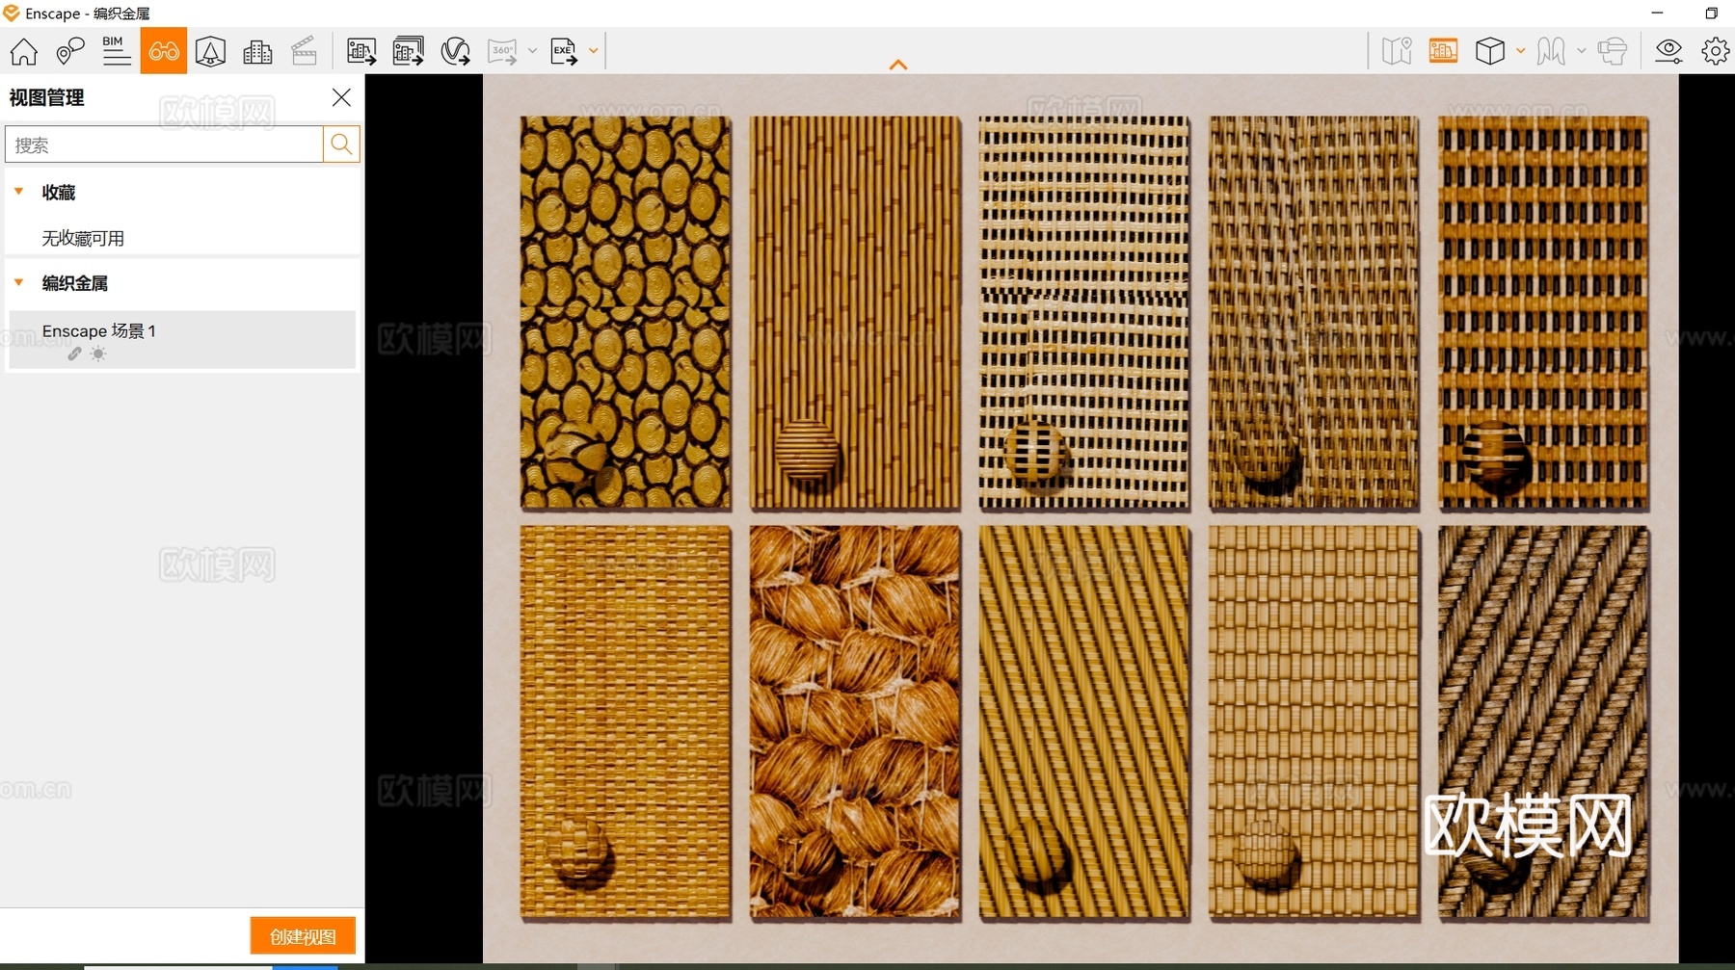Click the knotted fiber material sample in the render
Image resolution: width=1735 pixels, height=970 pixels.
click(x=855, y=721)
